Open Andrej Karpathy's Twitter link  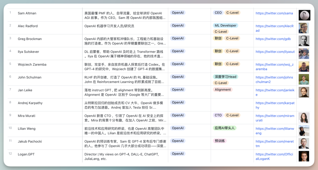[x=275, y=105]
